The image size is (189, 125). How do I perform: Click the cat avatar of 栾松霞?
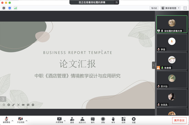click(x=172, y=23)
